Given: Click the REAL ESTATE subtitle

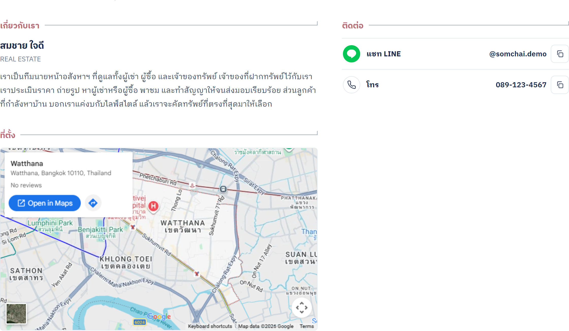Looking at the screenshot, I should click(20, 59).
